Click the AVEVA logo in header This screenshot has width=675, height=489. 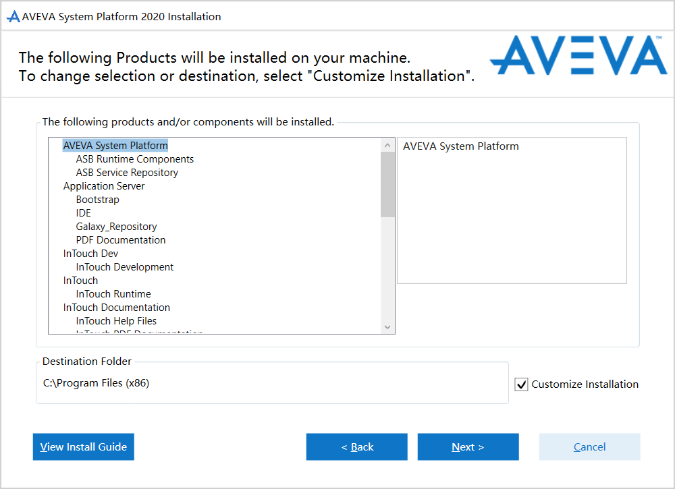tap(578, 56)
